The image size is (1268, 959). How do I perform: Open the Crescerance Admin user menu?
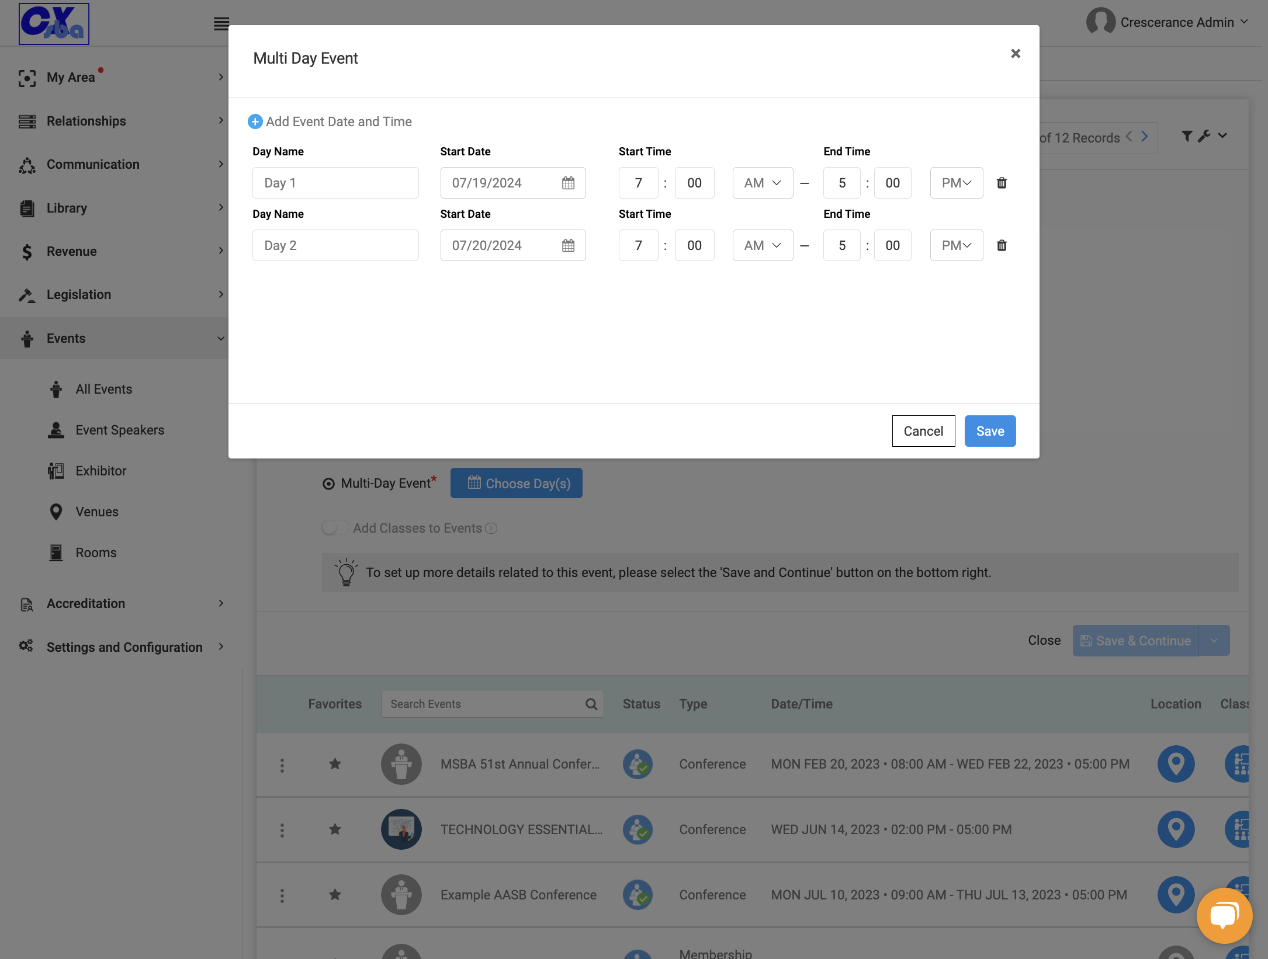[x=1167, y=22]
